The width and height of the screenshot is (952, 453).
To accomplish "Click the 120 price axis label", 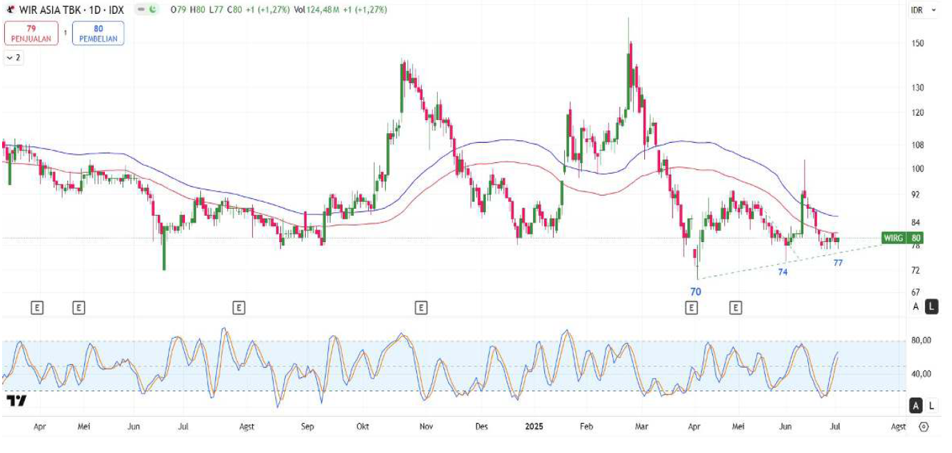I will tap(917, 112).
